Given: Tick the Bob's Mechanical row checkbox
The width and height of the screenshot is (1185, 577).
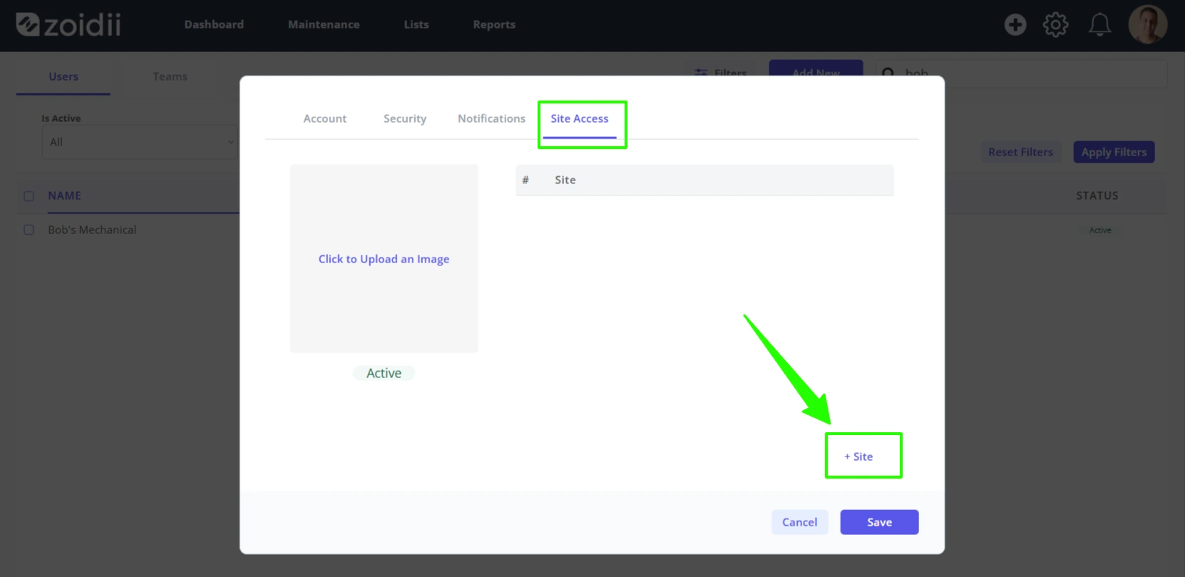Looking at the screenshot, I should click(29, 230).
